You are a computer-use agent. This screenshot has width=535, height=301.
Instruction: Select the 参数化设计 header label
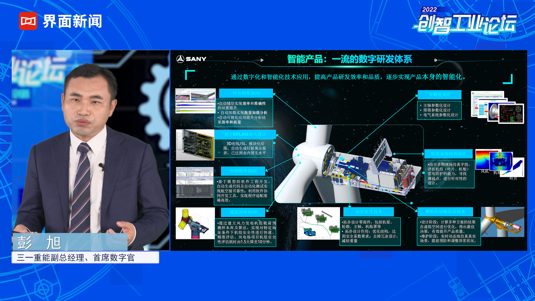pyautogui.click(x=439, y=94)
